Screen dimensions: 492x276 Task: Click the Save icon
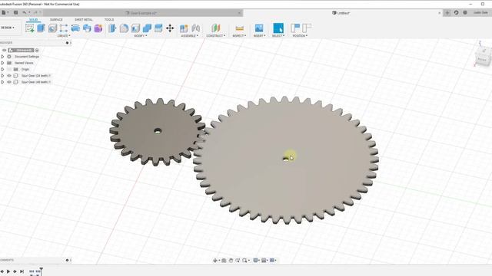[15, 12]
